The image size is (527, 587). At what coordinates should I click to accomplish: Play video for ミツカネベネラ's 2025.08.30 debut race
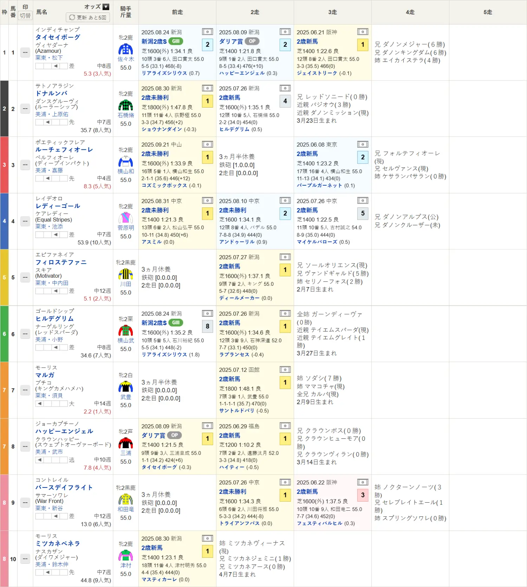[207, 538]
